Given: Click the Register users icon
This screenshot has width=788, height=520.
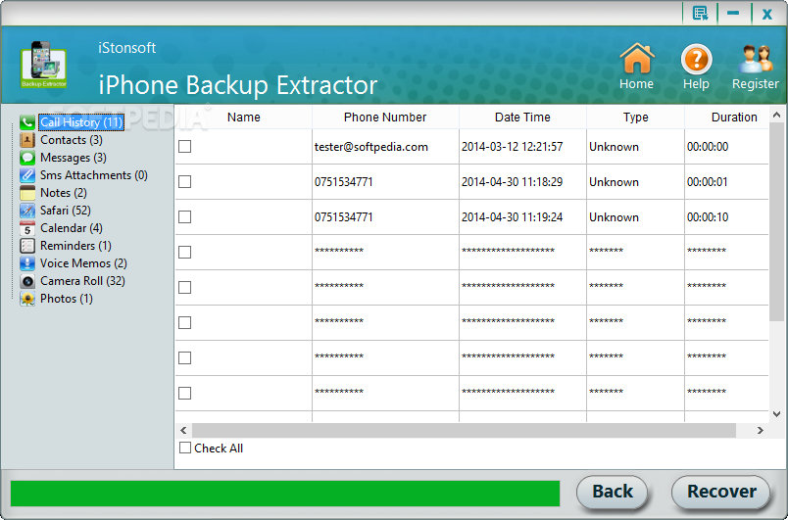Looking at the screenshot, I should 756,59.
